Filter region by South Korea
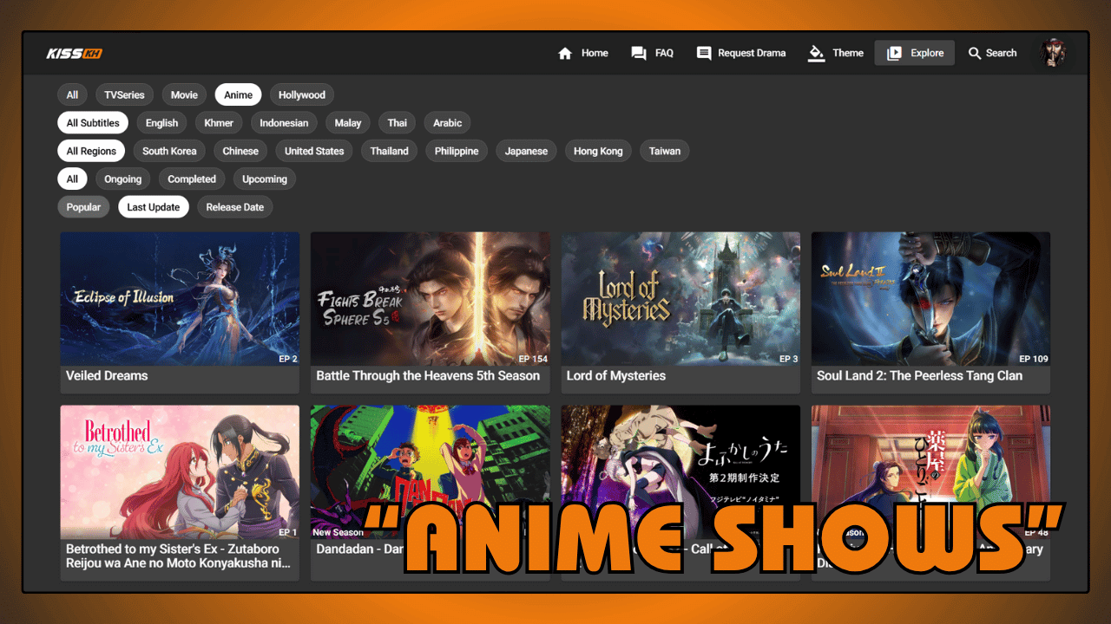Screen dimensions: 1111x624 [x=169, y=151]
